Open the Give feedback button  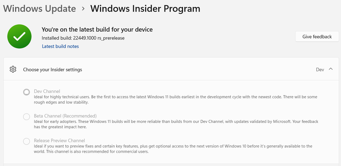pos(317,37)
